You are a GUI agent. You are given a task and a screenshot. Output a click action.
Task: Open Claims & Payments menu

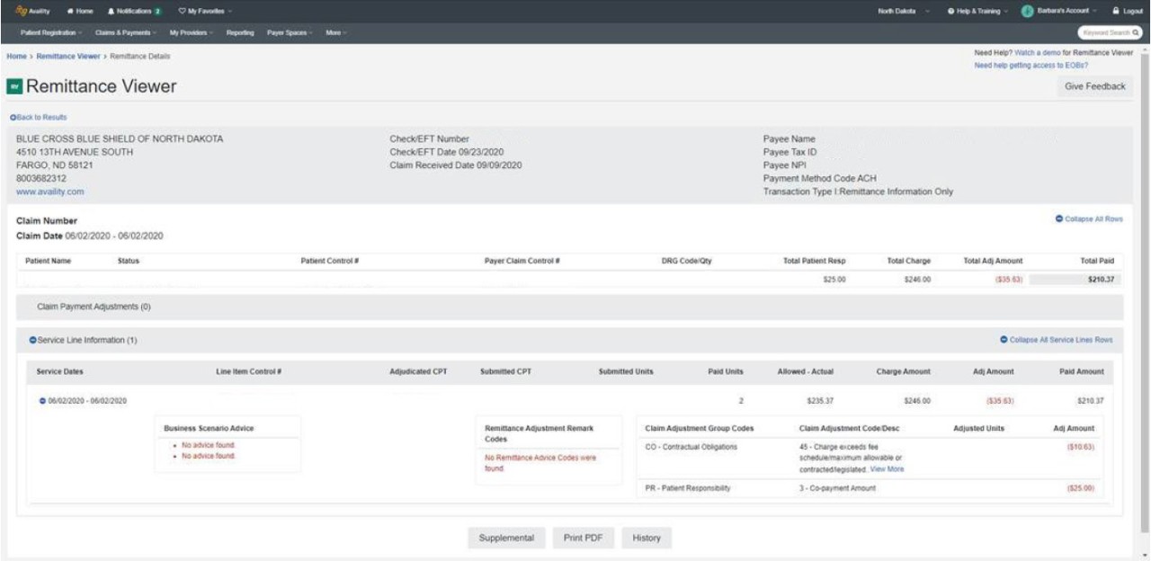(x=127, y=32)
